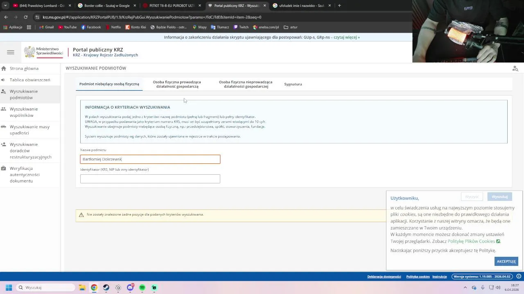The image size is (524, 294).
Task: Open Steam from the taskbar
Action: click(x=106, y=287)
